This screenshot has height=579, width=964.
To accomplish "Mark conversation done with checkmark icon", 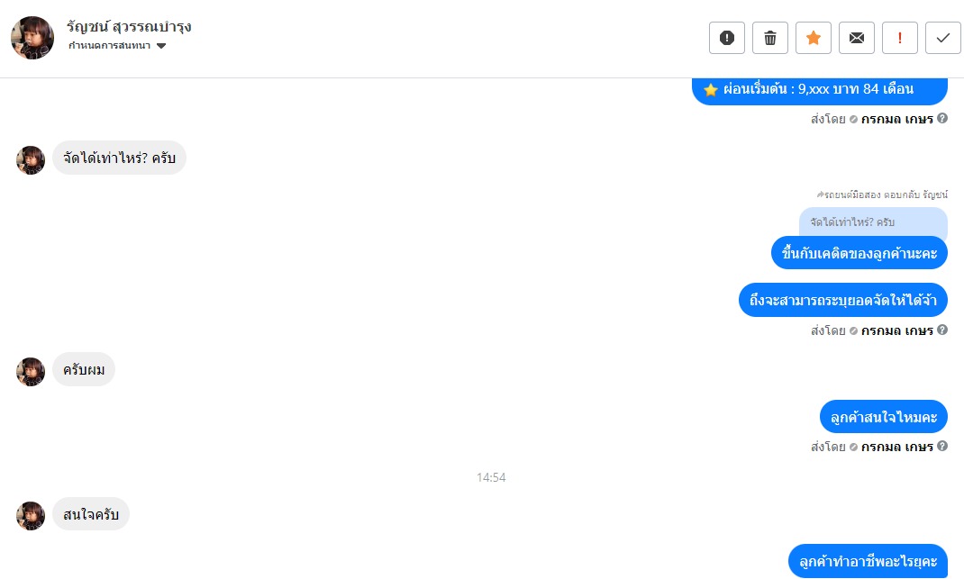I will click(943, 38).
